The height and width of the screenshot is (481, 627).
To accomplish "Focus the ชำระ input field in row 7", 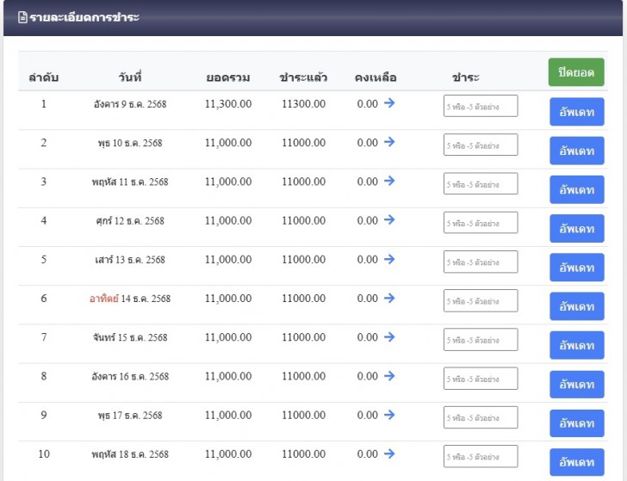I will 481,340.
